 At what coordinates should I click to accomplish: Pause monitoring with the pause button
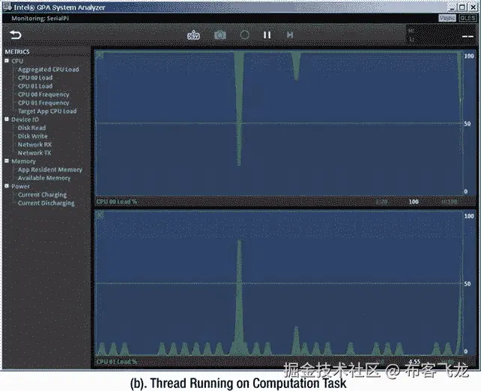(267, 35)
